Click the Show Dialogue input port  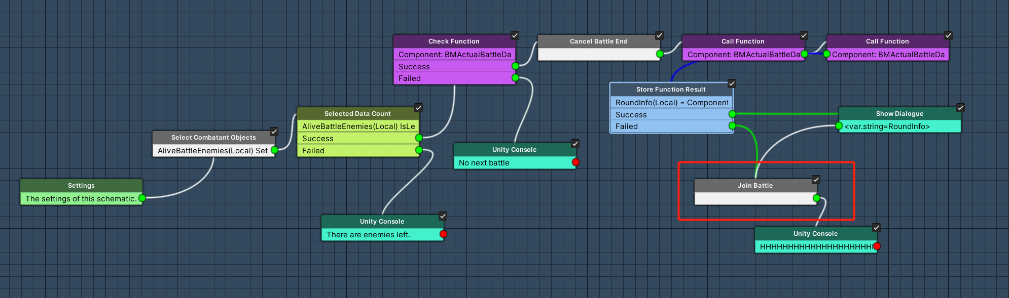(x=839, y=126)
